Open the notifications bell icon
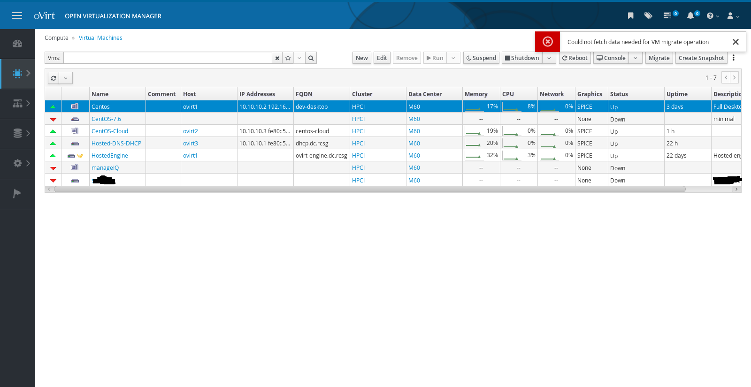The width and height of the screenshot is (751, 387). click(x=690, y=16)
